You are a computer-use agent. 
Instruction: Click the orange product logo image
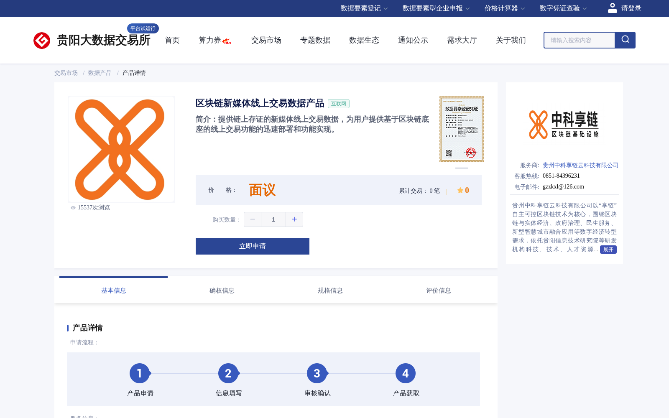(x=121, y=149)
